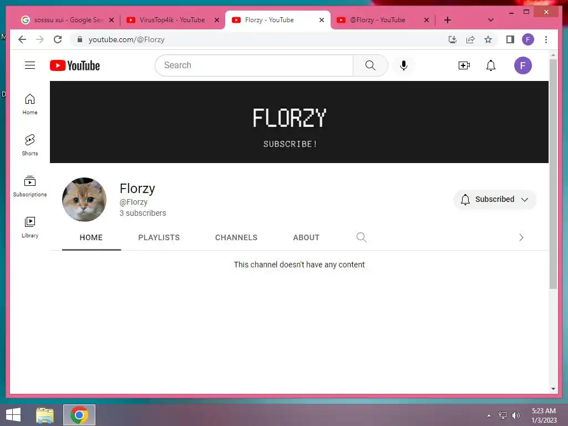Share this page icon in address bar

point(470,39)
